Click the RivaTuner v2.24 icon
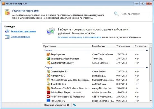The width and height of the screenshot is (154, 109). pos(48,88)
